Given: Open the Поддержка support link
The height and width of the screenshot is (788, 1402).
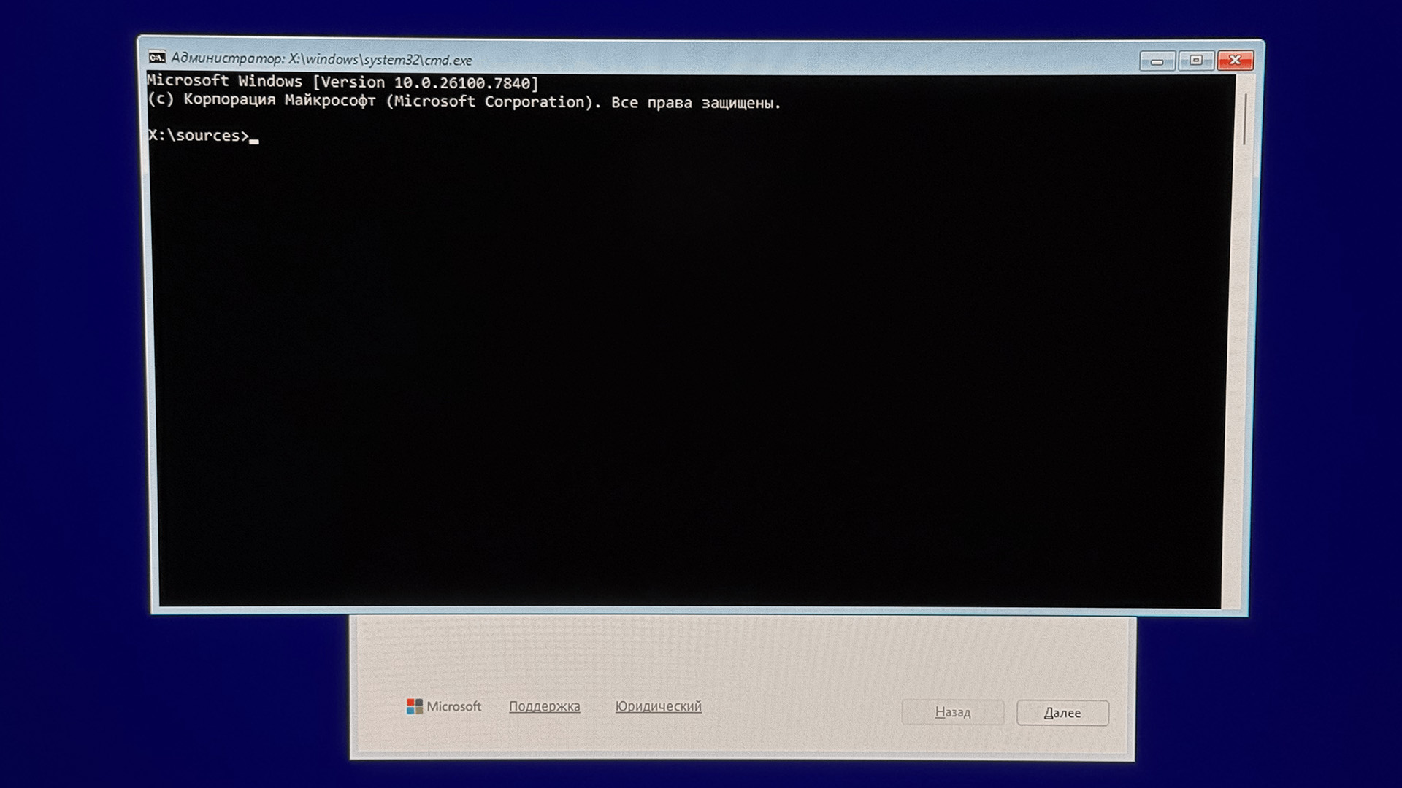Looking at the screenshot, I should coord(544,706).
